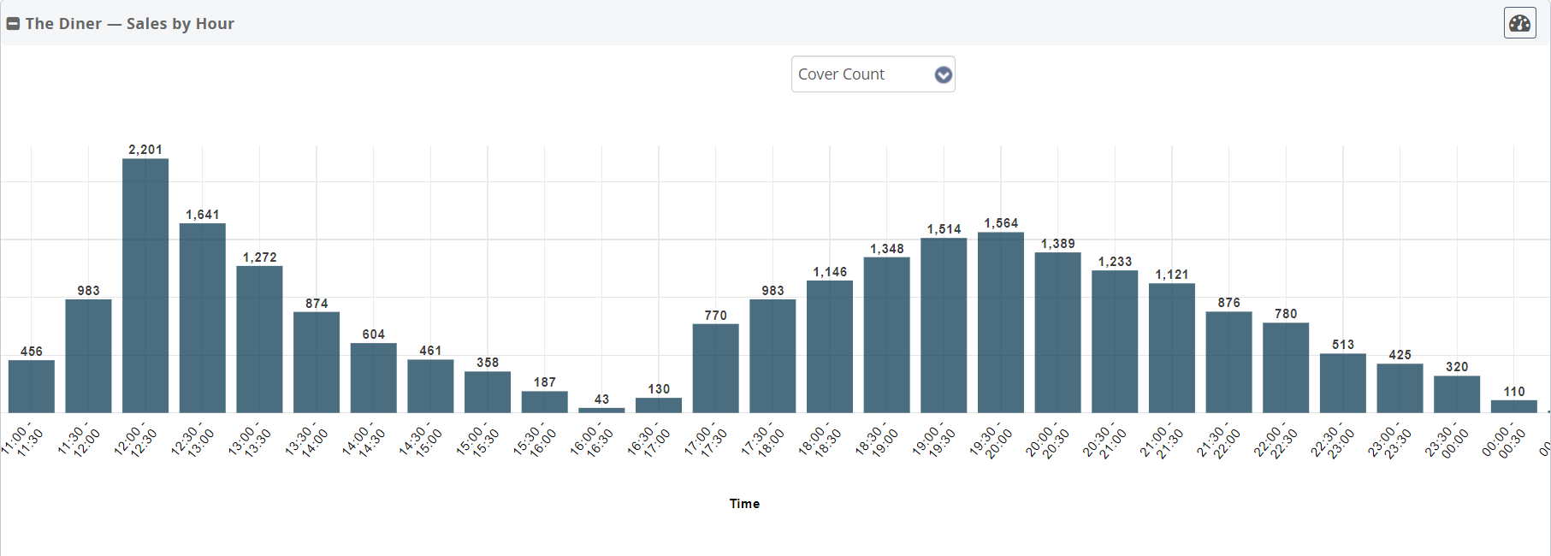Collapse the Sales by Hour panel
This screenshot has height=556, width=1551.
tap(13, 24)
